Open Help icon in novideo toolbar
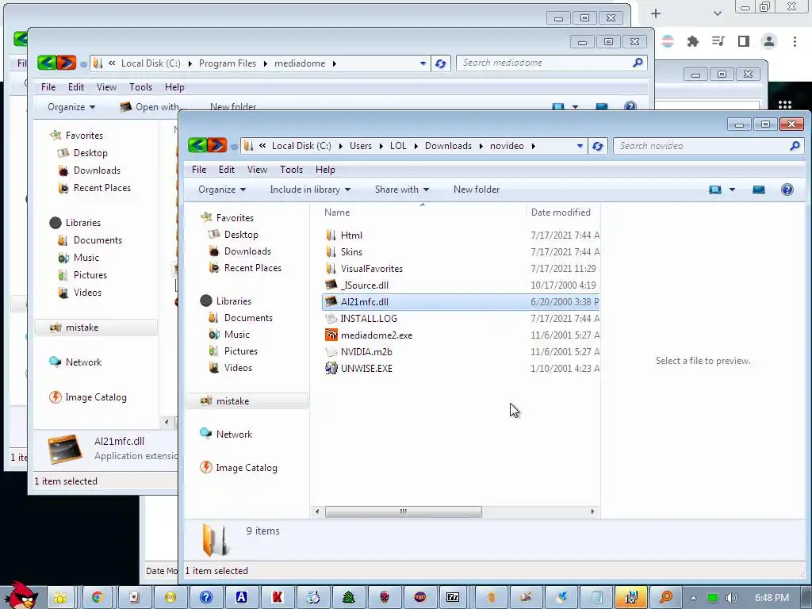This screenshot has height=609, width=812. tap(787, 190)
